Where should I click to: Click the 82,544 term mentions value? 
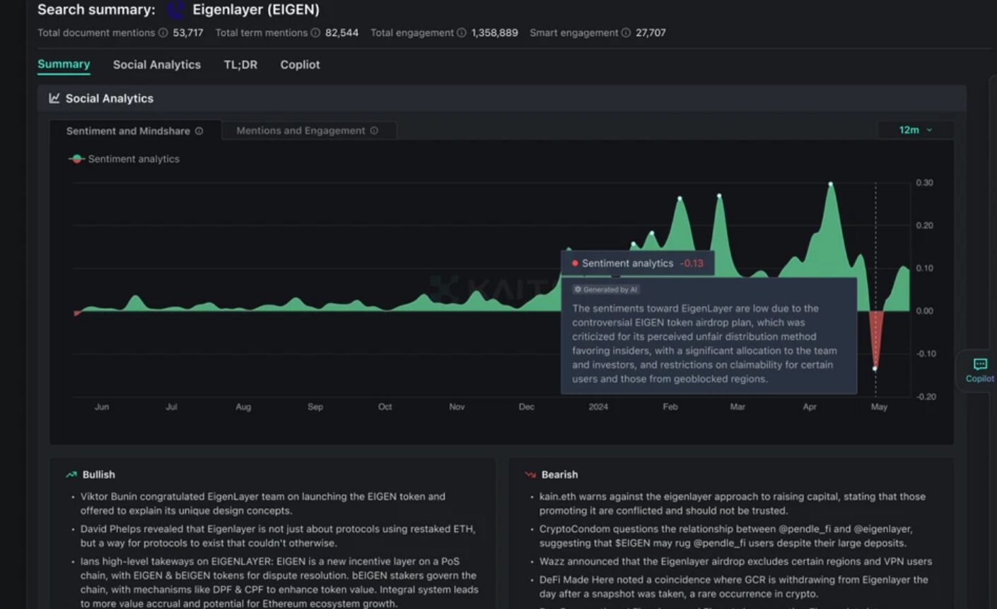(342, 32)
